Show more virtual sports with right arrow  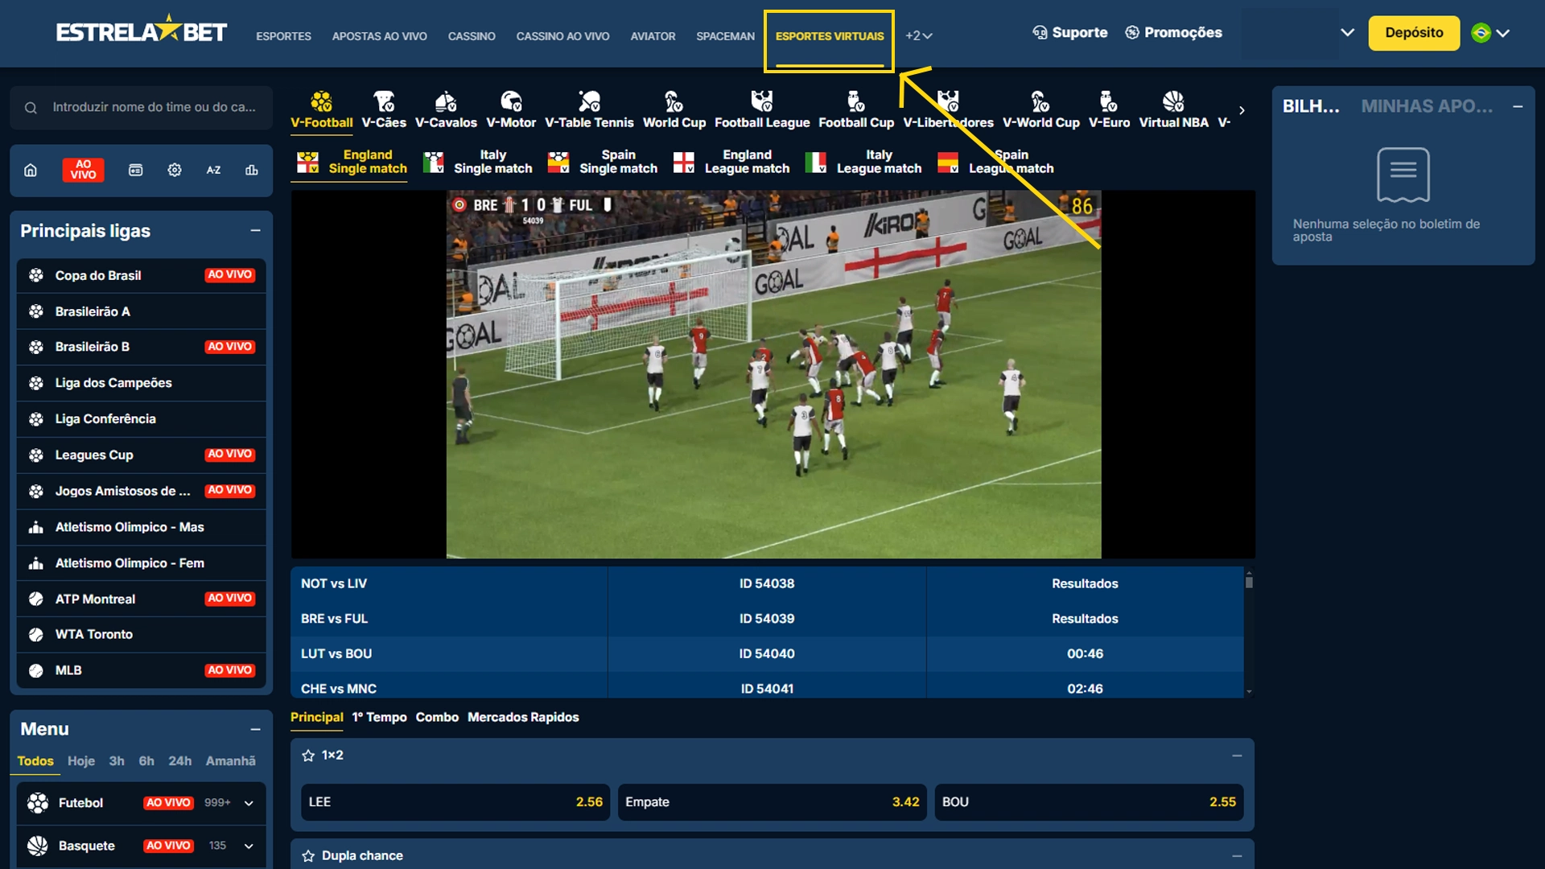pos(1242,110)
